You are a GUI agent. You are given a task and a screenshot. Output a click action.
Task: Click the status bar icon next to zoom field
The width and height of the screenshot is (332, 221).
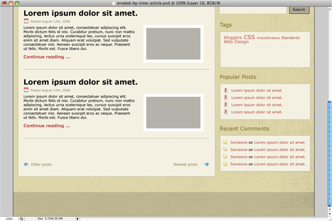point(21,219)
